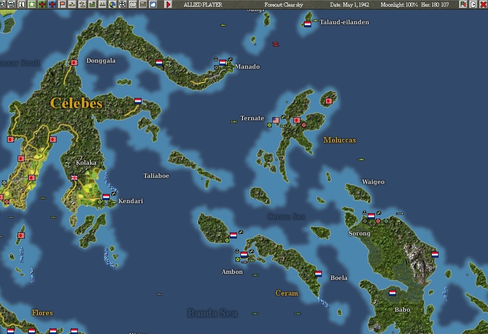Screen dimensions: 488x334
Task: Click the red X exit button
Action: 483,5
